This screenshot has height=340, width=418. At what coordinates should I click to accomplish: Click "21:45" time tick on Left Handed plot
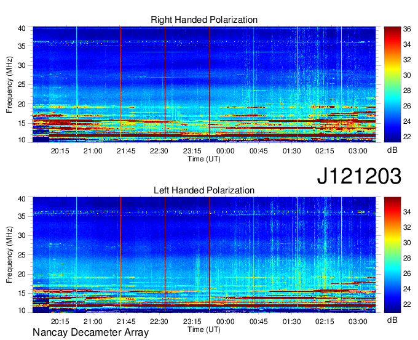point(126,322)
